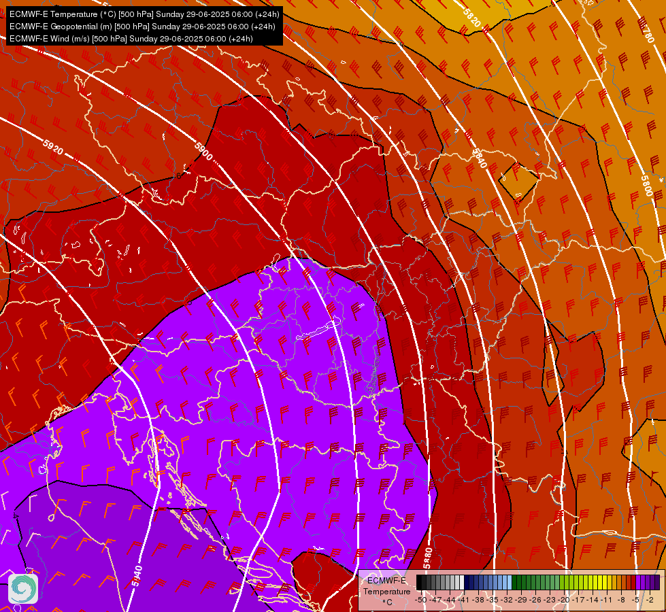Click the -20 value in the legend
Screen dimensions: 666x612
pyautogui.click(x=565, y=600)
